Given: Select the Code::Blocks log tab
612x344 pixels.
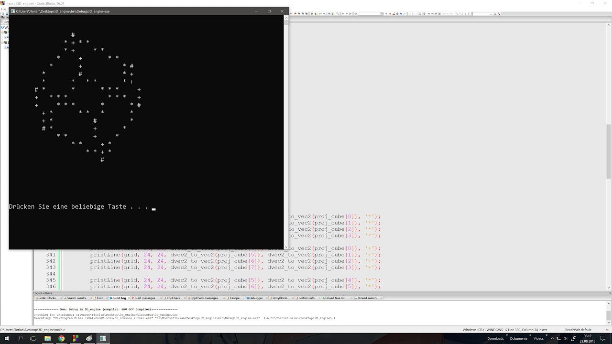Looking at the screenshot, I should (47, 298).
